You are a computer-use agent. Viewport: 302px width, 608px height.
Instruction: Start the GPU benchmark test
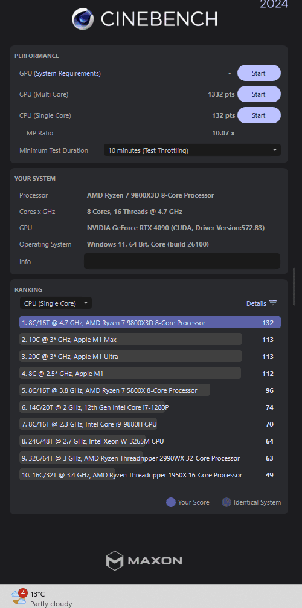pyautogui.click(x=259, y=73)
